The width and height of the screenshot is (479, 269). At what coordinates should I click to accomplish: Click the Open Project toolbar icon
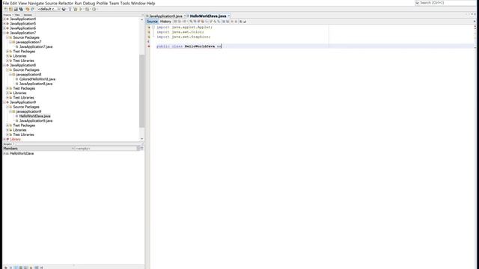[x=16, y=9]
